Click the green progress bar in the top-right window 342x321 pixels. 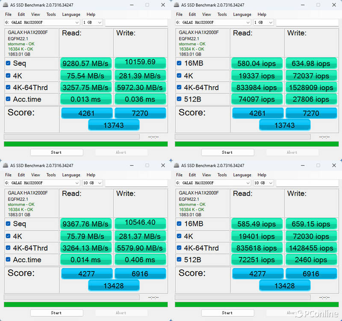(256, 144)
